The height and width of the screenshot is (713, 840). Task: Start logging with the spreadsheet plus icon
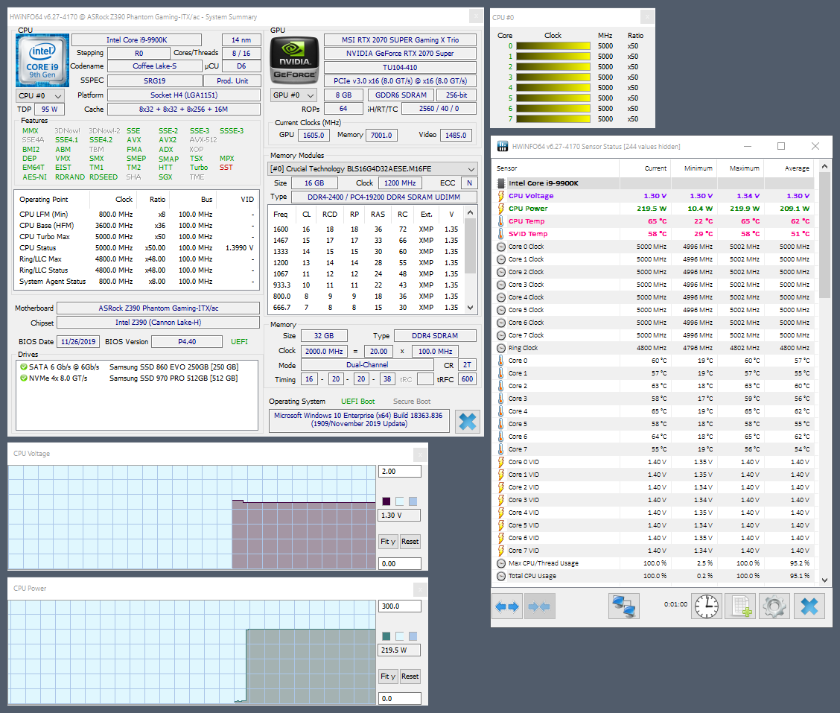[x=740, y=606]
